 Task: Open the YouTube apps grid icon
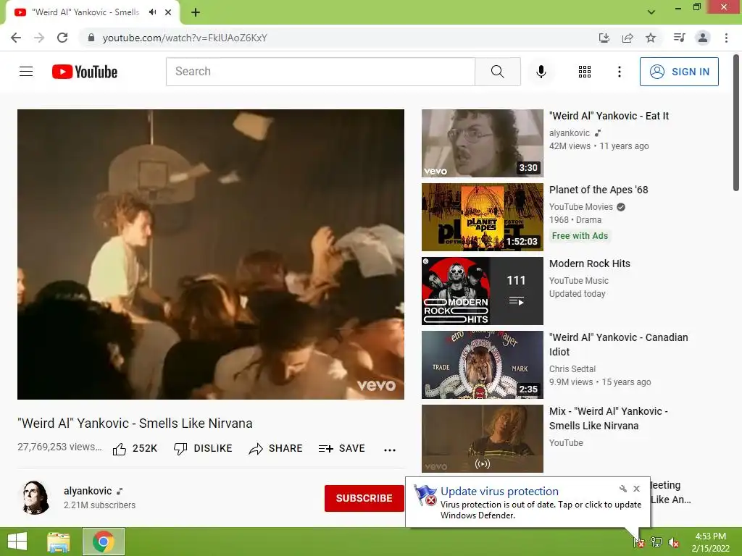pyautogui.click(x=585, y=72)
